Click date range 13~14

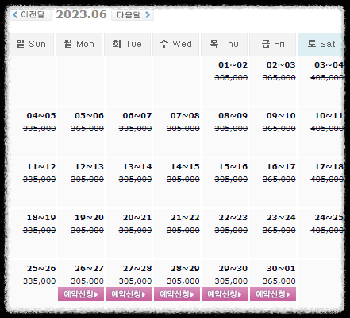[x=137, y=167]
